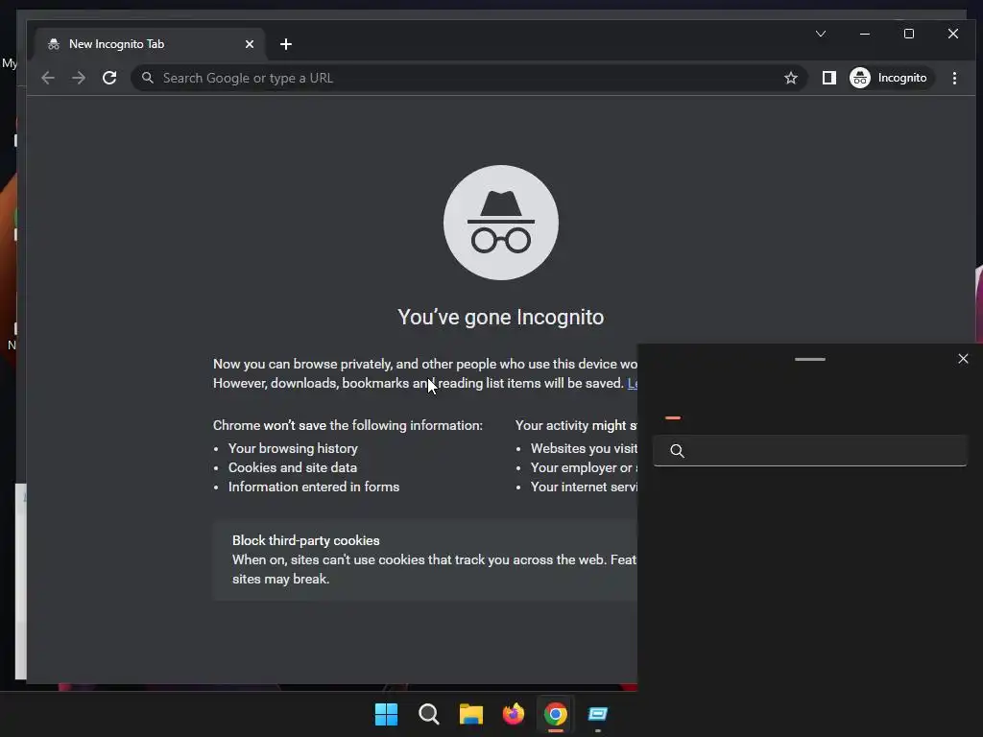Bookmark this tab with the star icon

(791, 78)
